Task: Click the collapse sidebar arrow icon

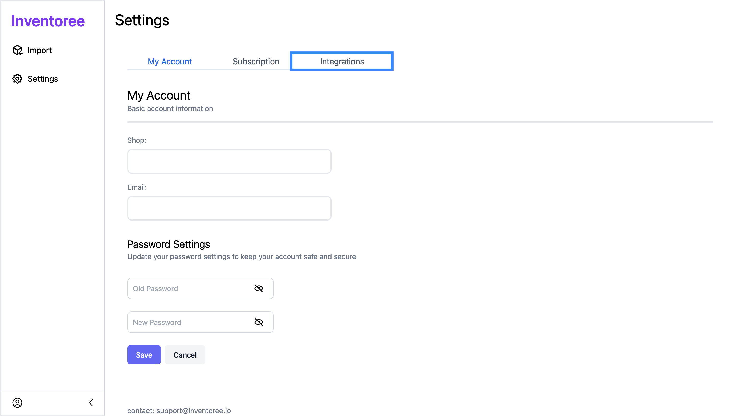Action: click(91, 402)
